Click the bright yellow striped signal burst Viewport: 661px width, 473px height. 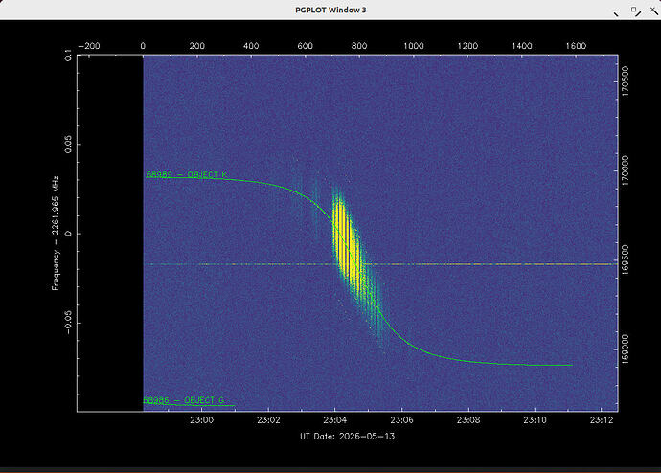tap(348, 244)
